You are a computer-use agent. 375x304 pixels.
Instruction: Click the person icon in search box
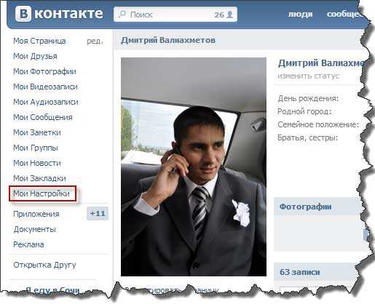click(229, 15)
